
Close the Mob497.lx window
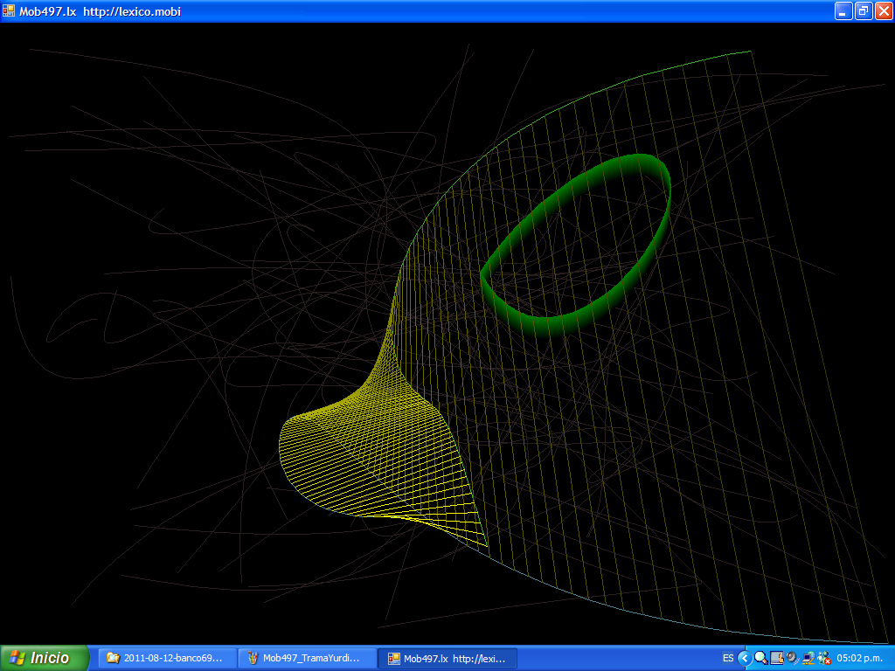pyautogui.click(x=884, y=10)
